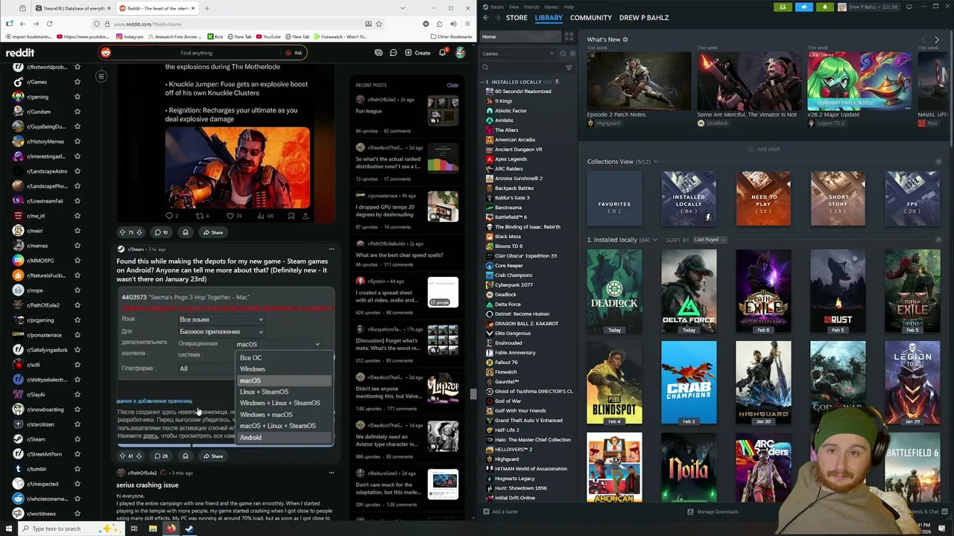Open Last Played sort dropdown
The image size is (954, 536).
(710, 240)
